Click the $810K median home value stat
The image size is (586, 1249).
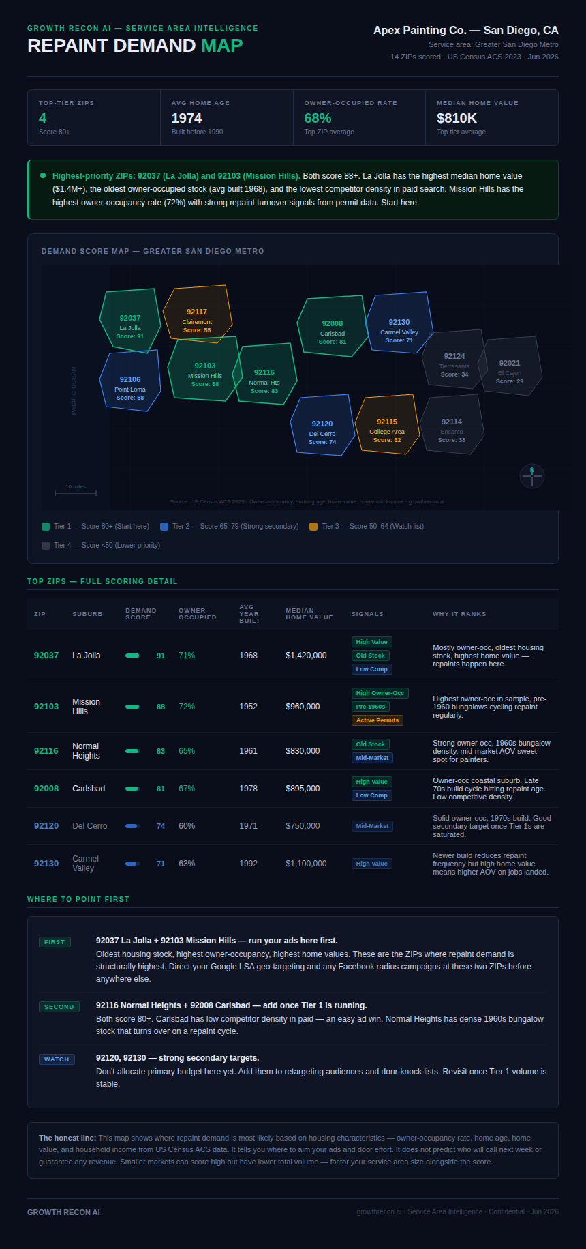click(457, 118)
